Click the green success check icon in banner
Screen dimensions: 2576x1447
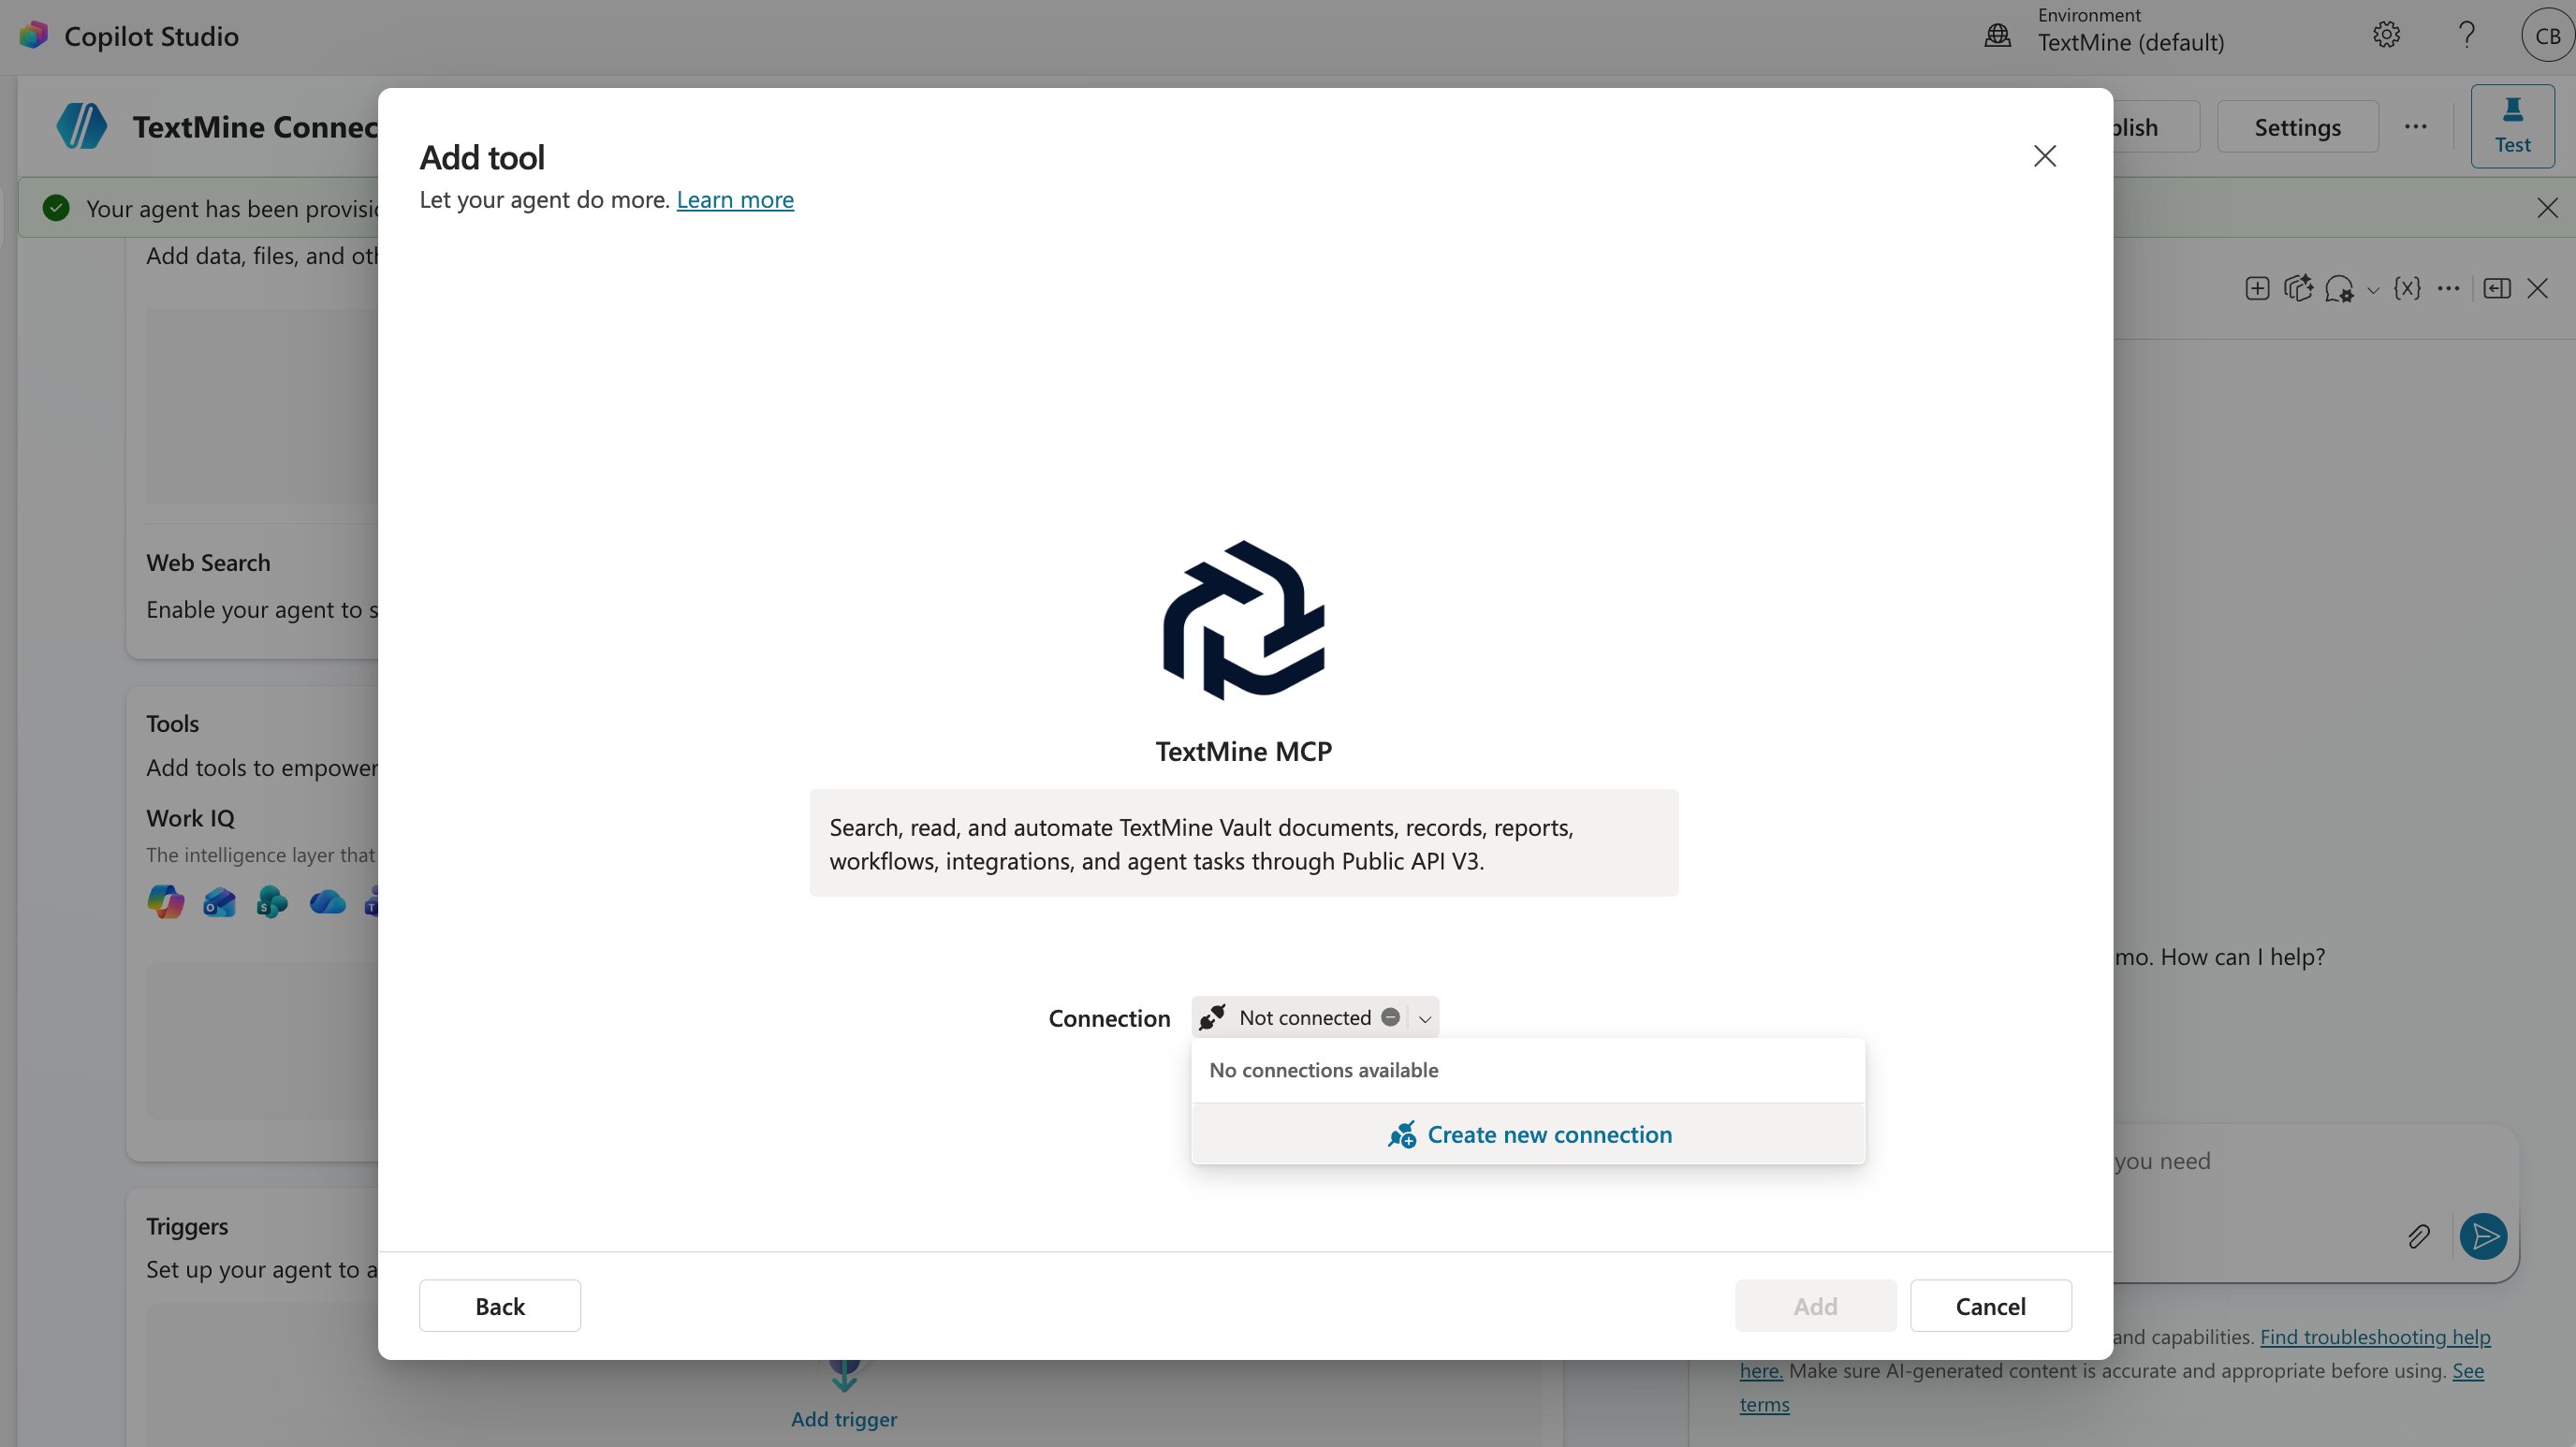click(x=56, y=208)
